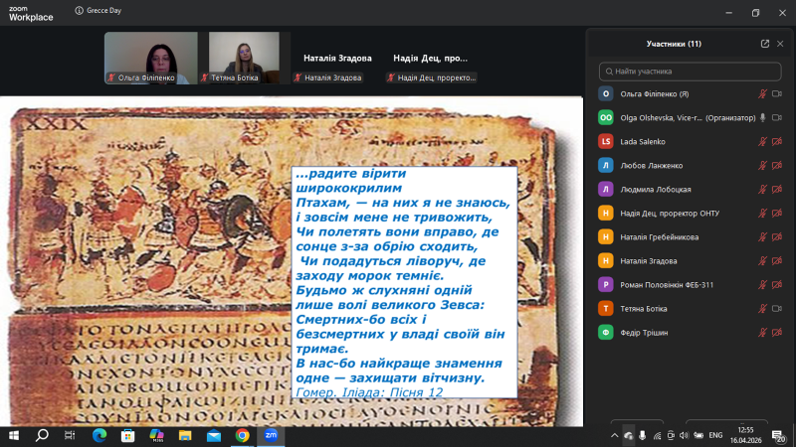Open Microsoft Edge from taskbar
This screenshot has height=447, width=796.
point(99,435)
